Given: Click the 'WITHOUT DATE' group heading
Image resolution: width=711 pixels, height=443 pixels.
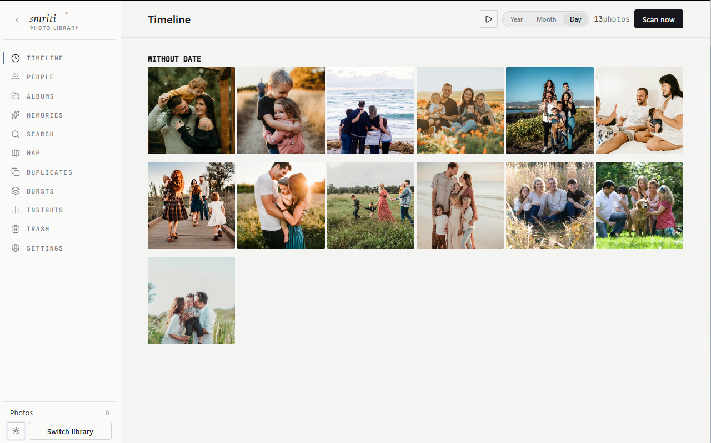Looking at the screenshot, I should tap(174, 59).
